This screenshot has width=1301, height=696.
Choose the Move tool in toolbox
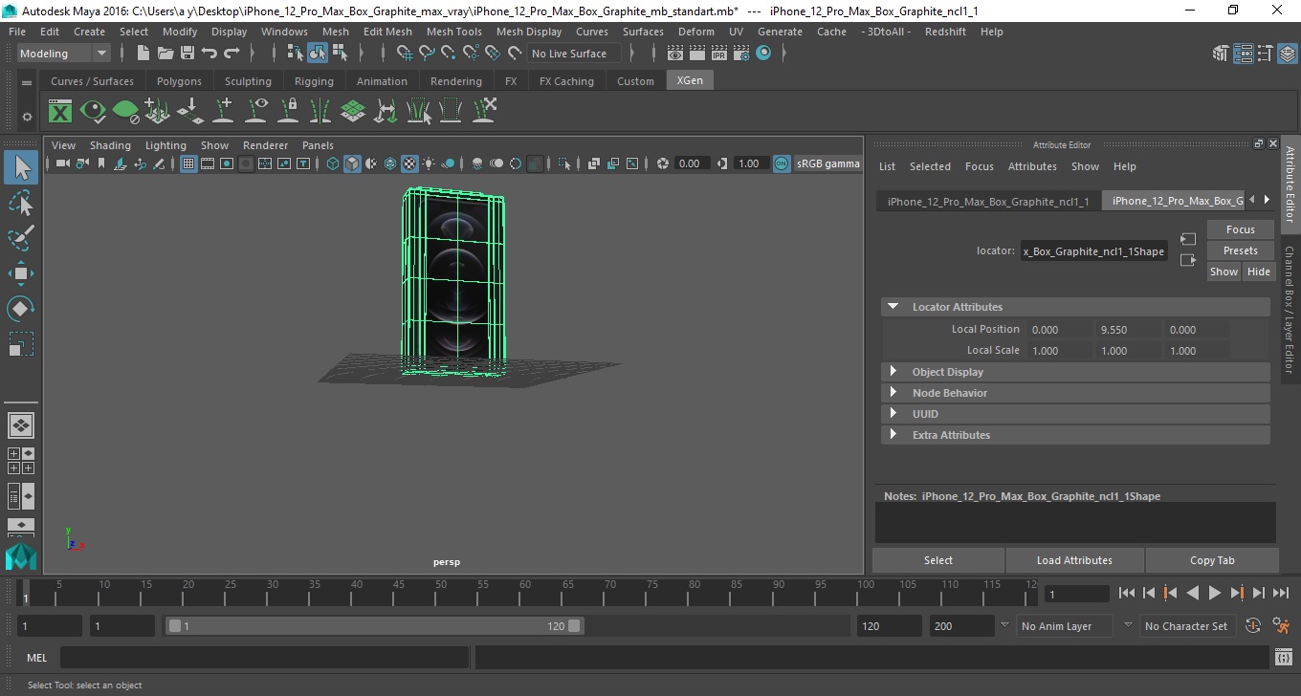pyautogui.click(x=21, y=273)
